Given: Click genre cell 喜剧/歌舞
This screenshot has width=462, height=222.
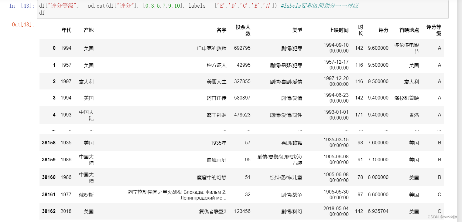Looking at the screenshot, I should (292, 143).
